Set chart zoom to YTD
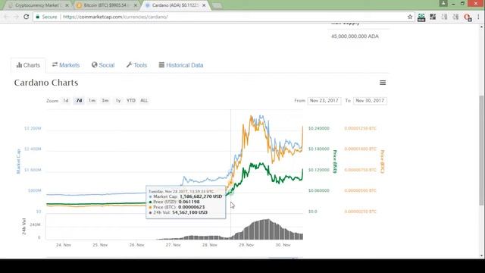 (131, 101)
